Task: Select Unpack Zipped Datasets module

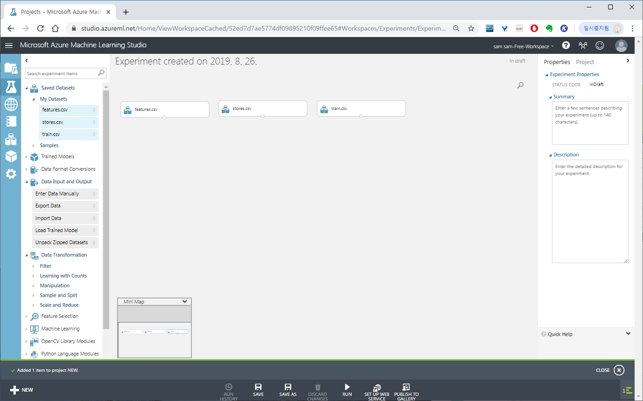Action: click(x=65, y=242)
